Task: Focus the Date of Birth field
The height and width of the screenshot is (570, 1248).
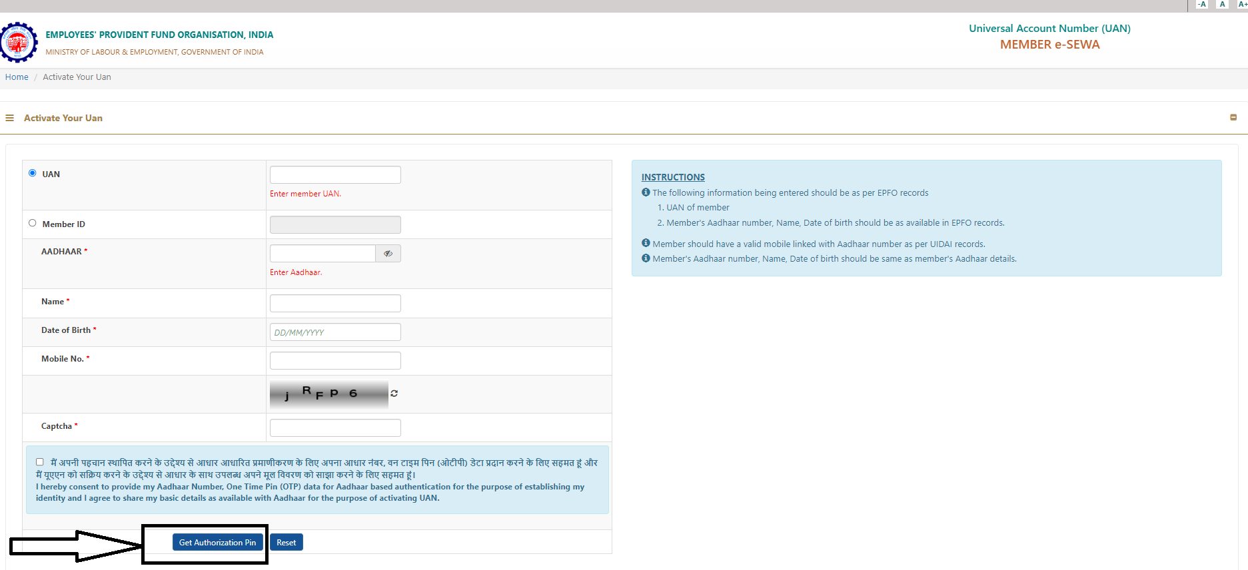Action: [335, 332]
